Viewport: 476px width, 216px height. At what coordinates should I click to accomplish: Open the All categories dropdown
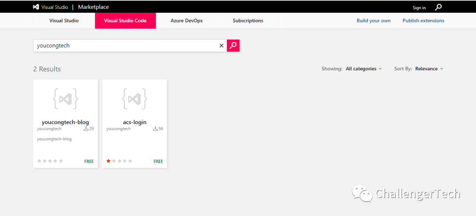pyautogui.click(x=364, y=69)
